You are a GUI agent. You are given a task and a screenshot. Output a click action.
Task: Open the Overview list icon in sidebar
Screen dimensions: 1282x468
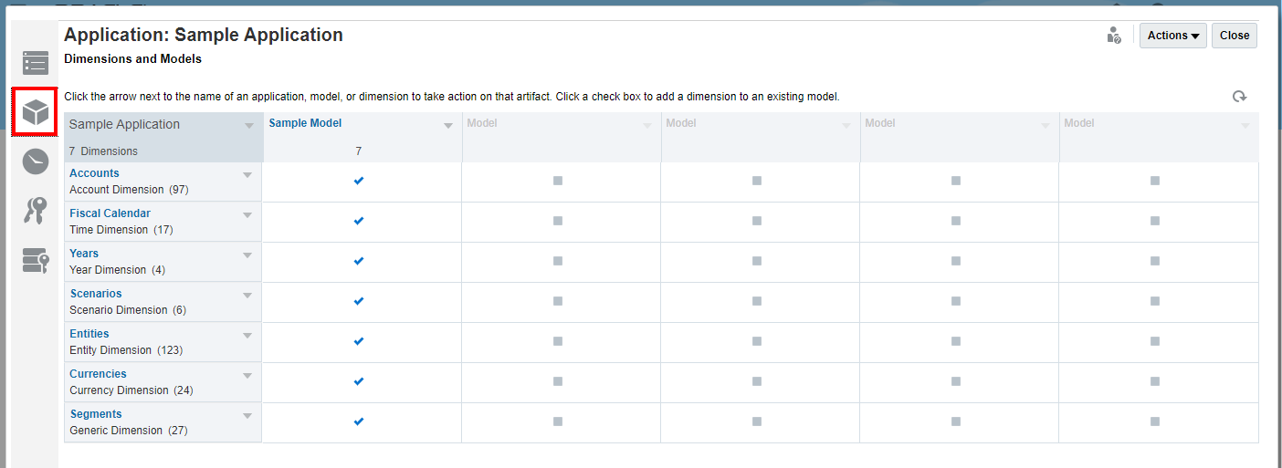36,63
